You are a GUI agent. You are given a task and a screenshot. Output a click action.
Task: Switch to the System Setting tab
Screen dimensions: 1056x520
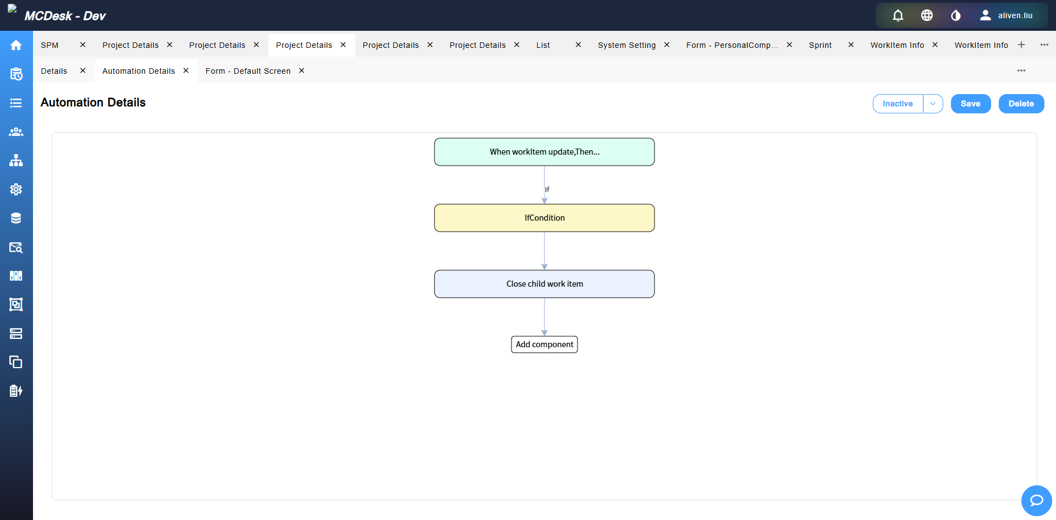(626, 45)
